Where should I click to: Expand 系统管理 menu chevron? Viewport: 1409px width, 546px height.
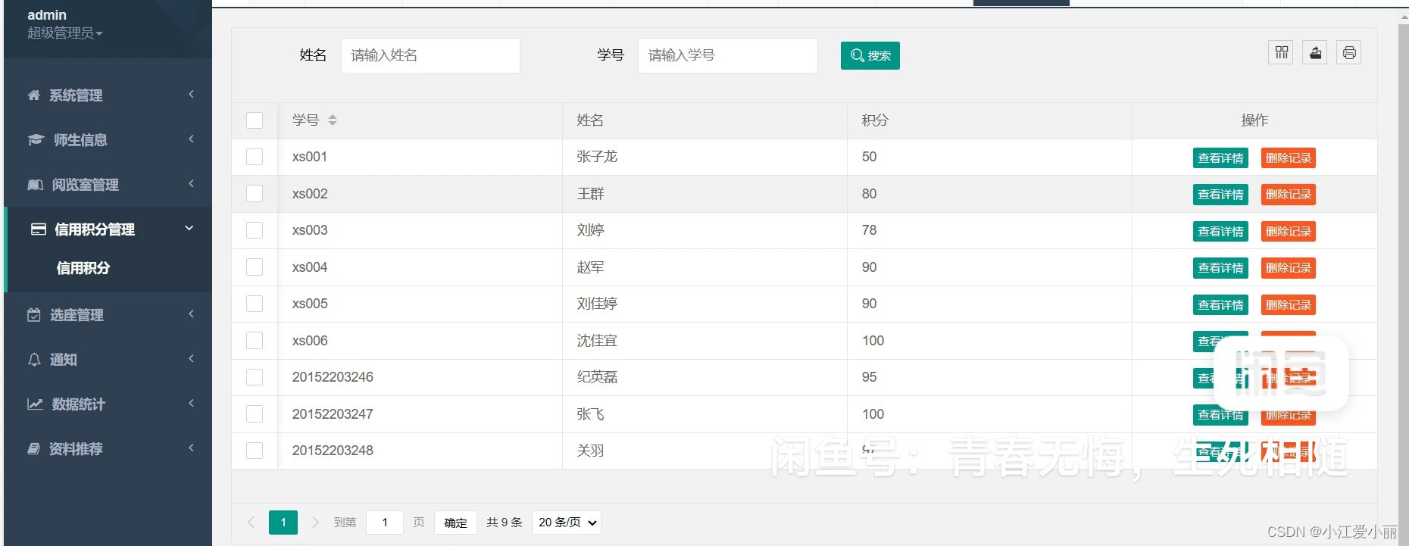click(191, 94)
